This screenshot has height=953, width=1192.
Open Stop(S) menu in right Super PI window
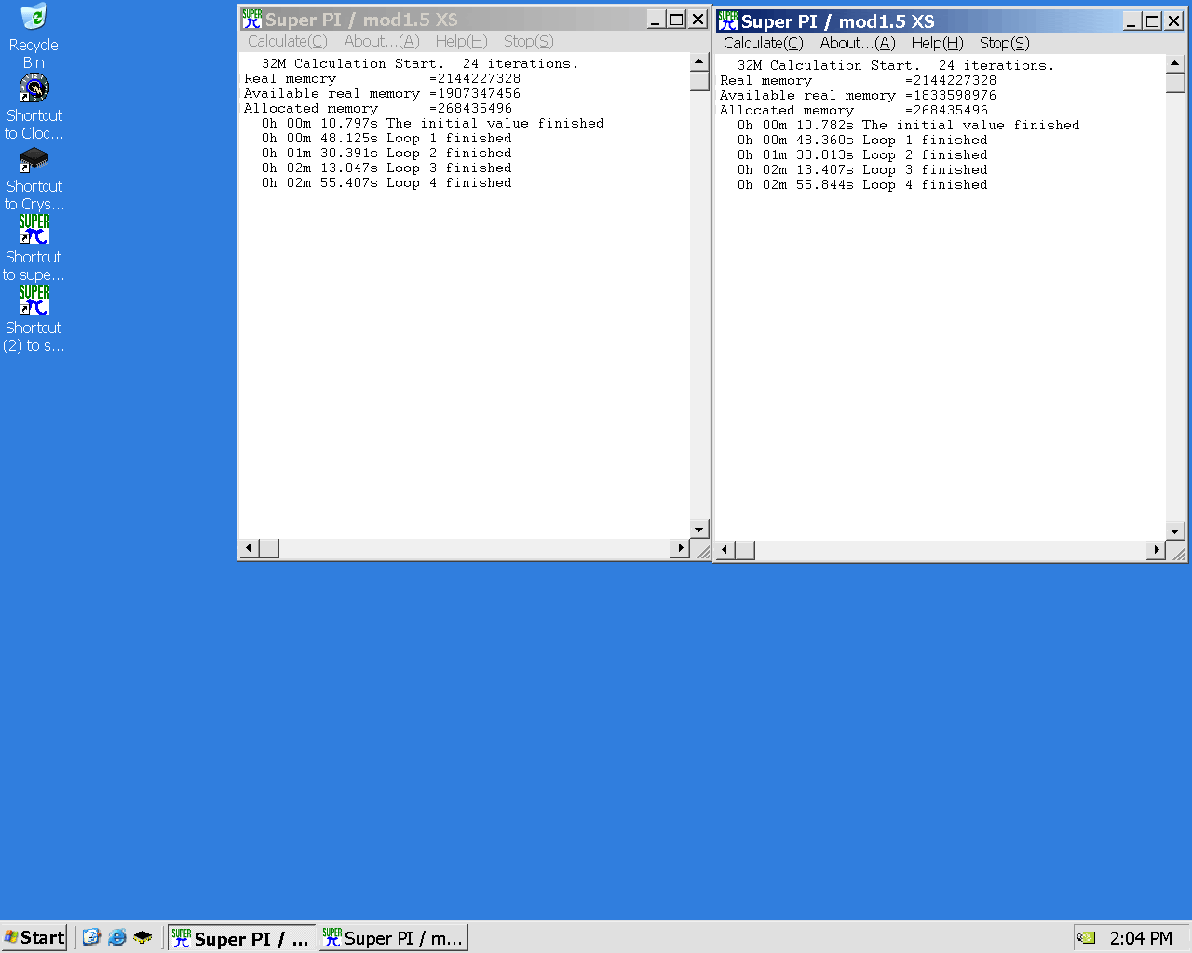coord(1005,43)
